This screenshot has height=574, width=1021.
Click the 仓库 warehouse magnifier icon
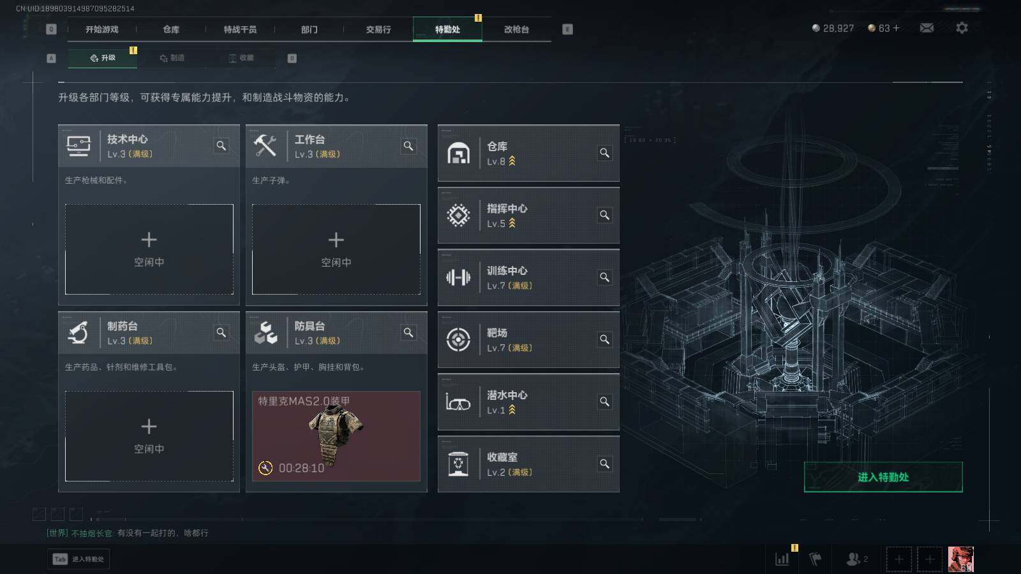coord(604,153)
